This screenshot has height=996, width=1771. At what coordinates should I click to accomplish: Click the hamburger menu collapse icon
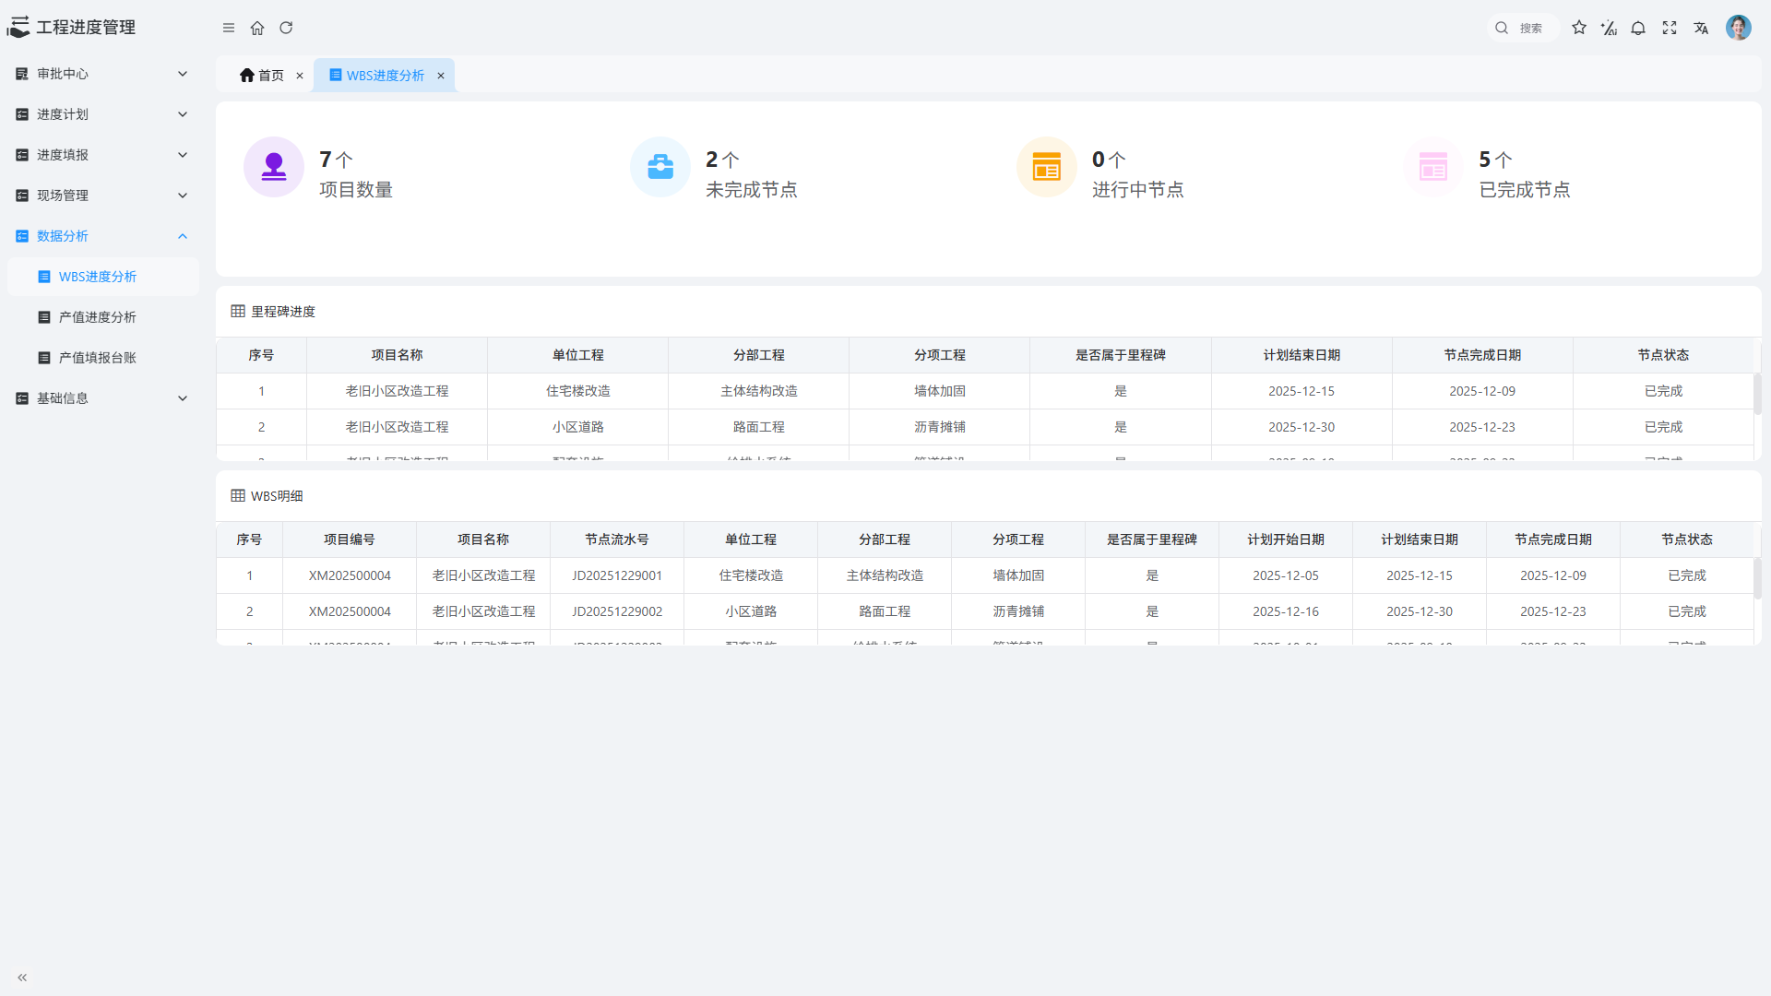point(229,28)
